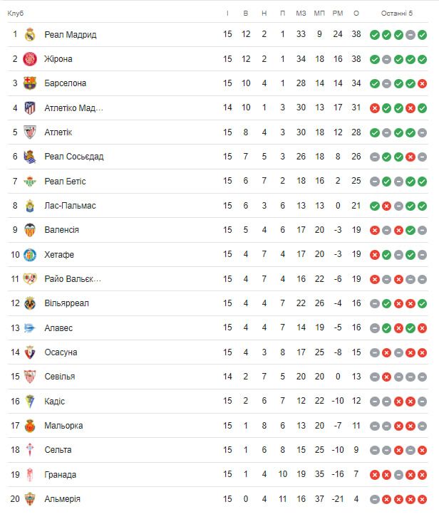Click the Almería club crest icon
439x524 pixels.
29,499
